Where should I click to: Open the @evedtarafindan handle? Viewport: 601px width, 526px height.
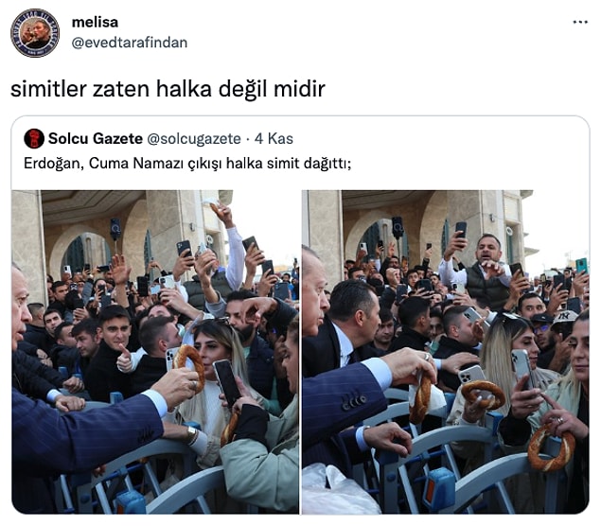pyautogui.click(x=129, y=43)
